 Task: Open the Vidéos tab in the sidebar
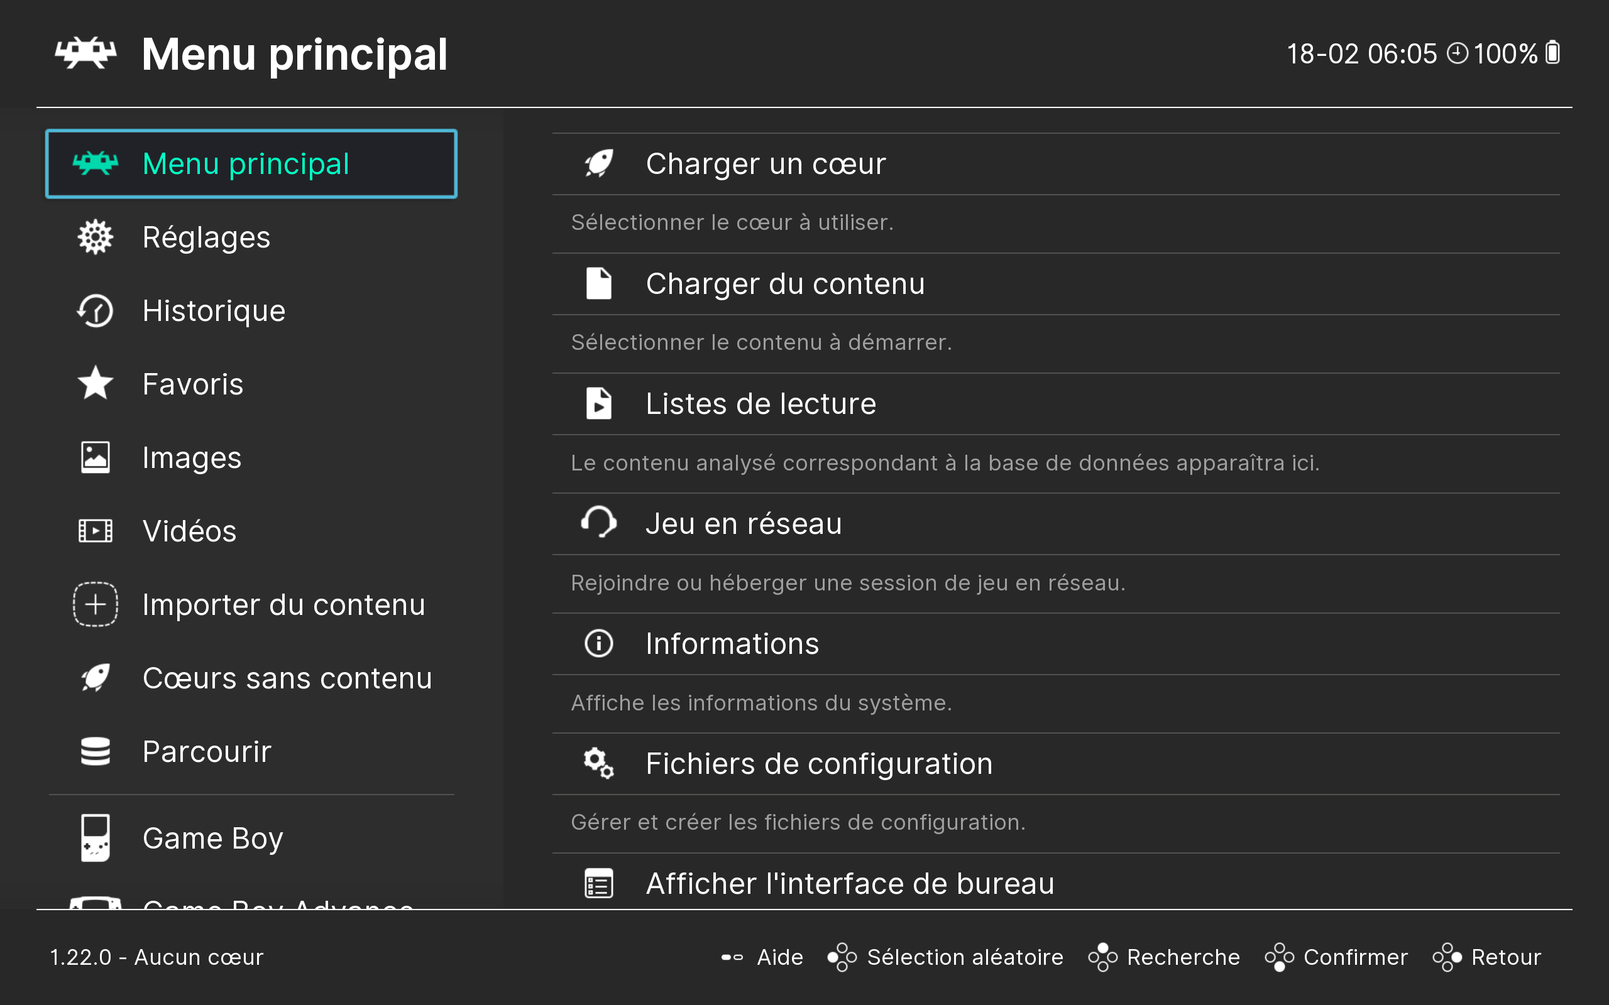(189, 531)
